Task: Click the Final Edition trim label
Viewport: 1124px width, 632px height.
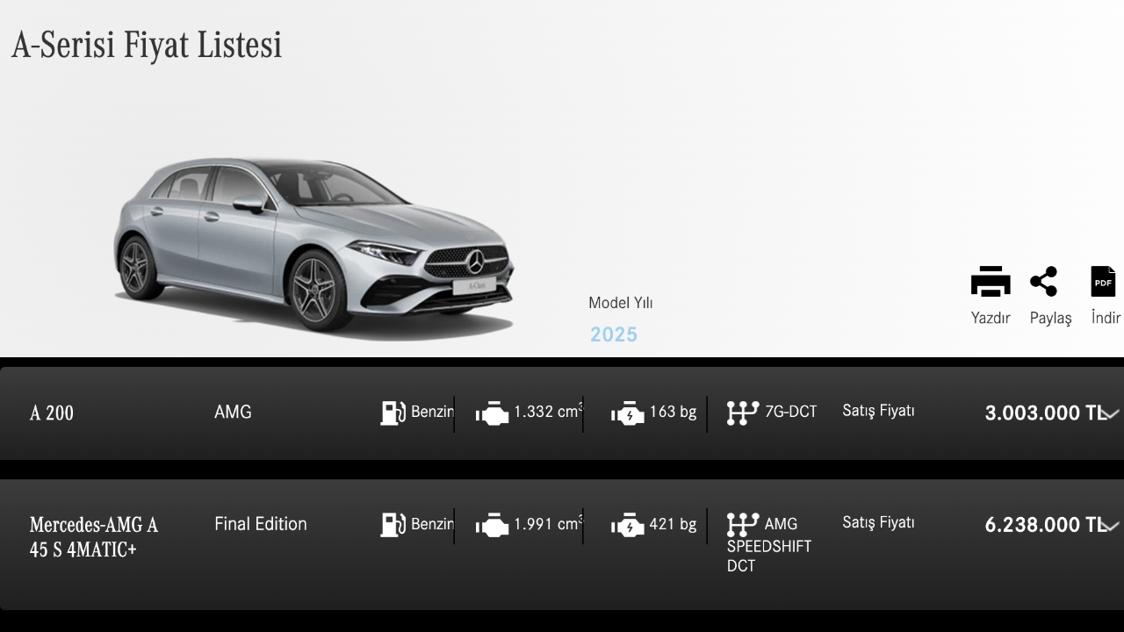Action: point(261,524)
